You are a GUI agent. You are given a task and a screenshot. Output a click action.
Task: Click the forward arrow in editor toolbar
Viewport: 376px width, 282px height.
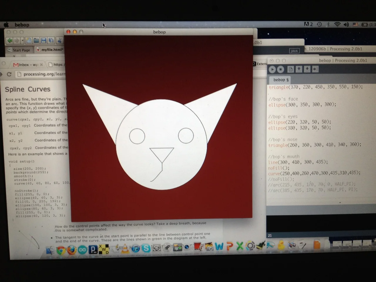coord(17,41)
